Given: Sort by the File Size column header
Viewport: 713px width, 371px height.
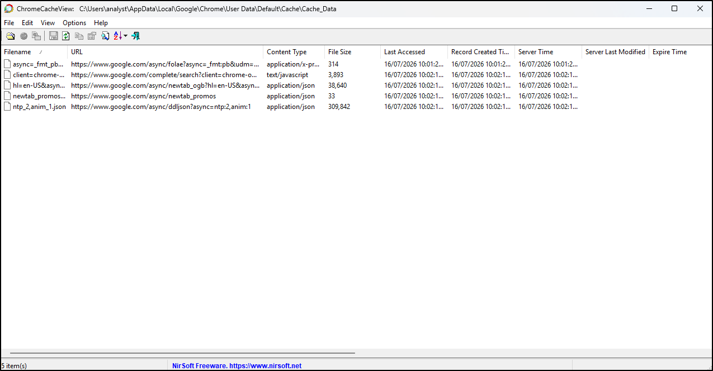Looking at the screenshot, I should click(353, 52).
